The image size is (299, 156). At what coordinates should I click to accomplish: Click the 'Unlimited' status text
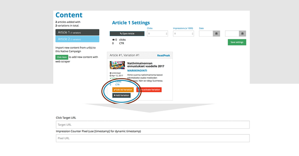click(x=116, y=73)
